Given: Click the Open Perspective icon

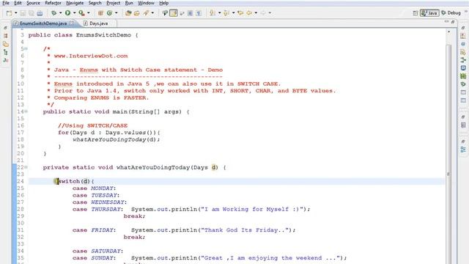Looking at the screenshot, I should [x=416, y=13].
